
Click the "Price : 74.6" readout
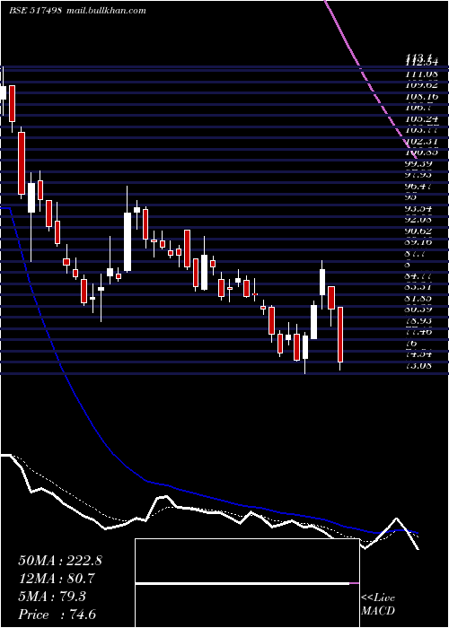point(57,615)
